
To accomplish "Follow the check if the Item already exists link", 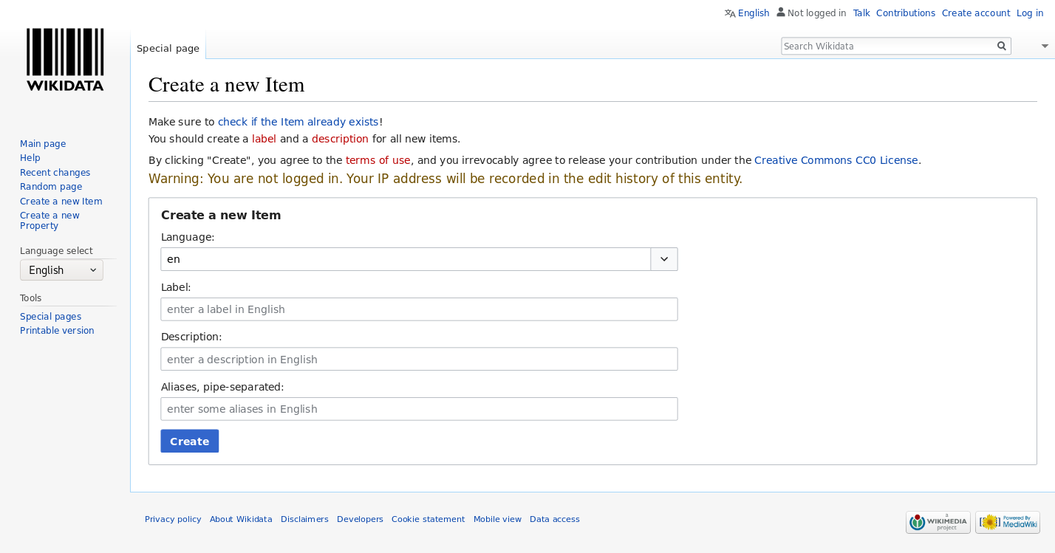I will (298, 122).
